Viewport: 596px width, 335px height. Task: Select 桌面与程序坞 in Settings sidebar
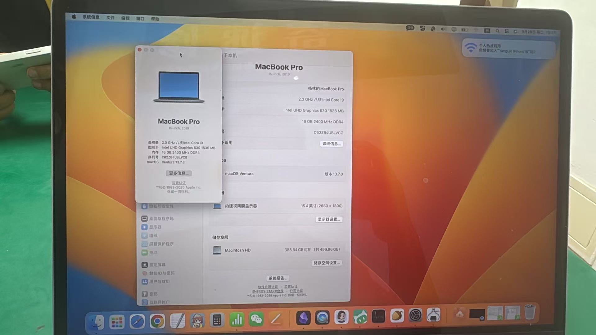click(x=158, y=218)
